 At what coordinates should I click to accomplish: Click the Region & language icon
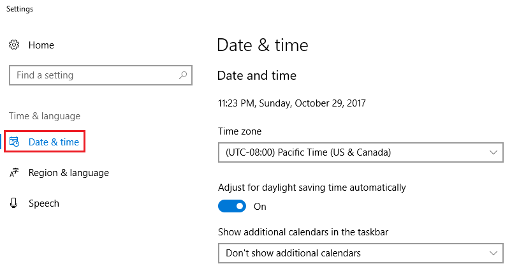click(14, 172)
